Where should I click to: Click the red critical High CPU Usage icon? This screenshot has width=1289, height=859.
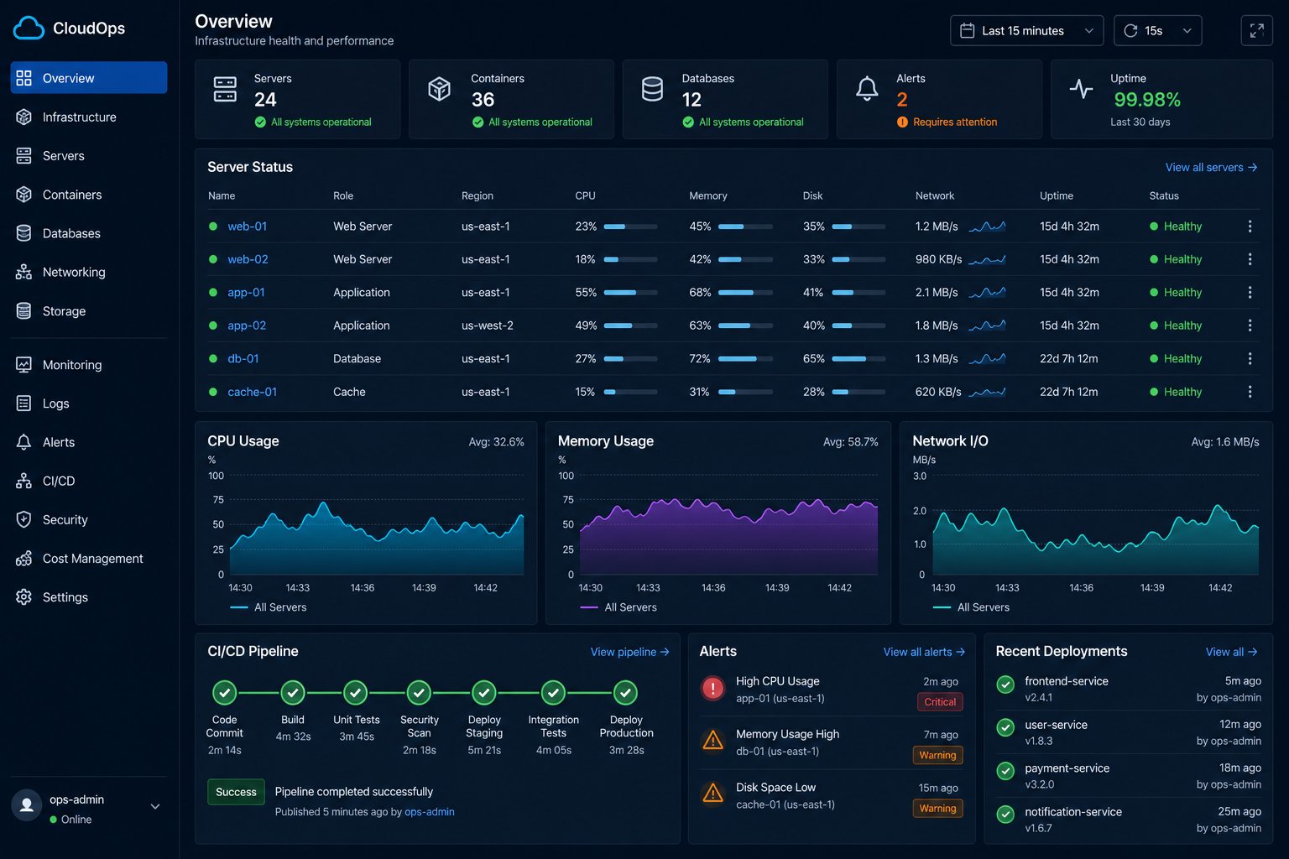(712, 689)
